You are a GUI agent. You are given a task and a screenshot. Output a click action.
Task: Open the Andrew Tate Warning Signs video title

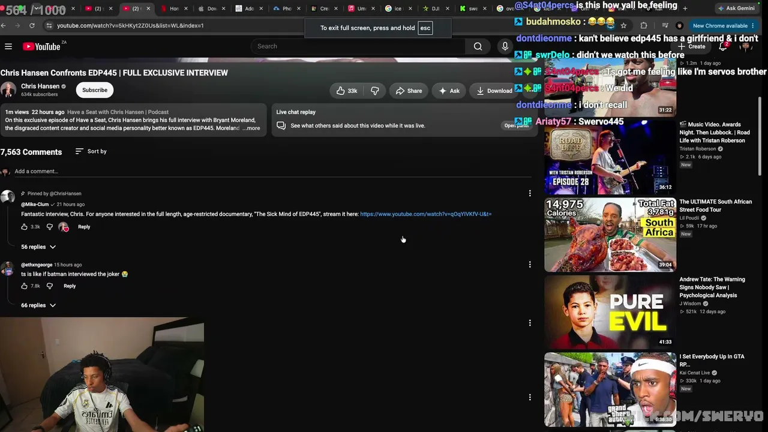712,287
